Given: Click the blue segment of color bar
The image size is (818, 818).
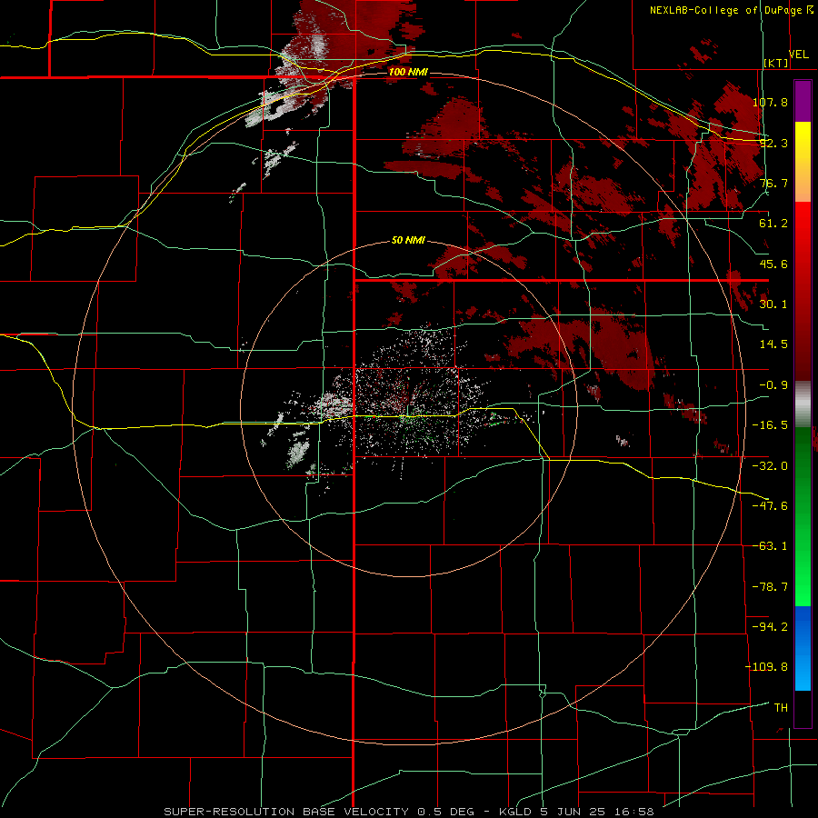Looking at the screenshot, I should [x=803, y=648].
